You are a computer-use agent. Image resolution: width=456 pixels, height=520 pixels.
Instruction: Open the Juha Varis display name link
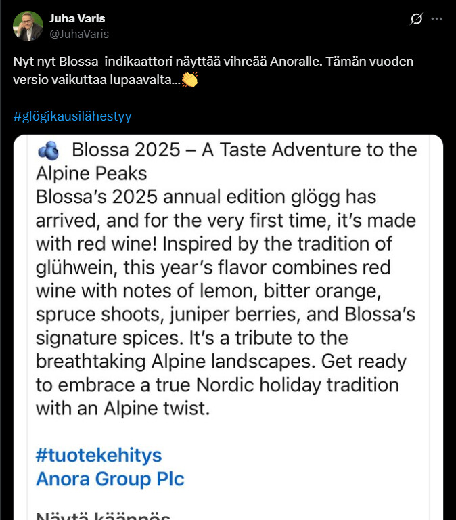tap(77, 18)
